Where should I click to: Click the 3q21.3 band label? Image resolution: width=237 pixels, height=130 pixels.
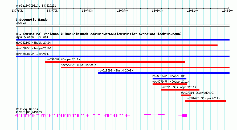click(21, 23)
